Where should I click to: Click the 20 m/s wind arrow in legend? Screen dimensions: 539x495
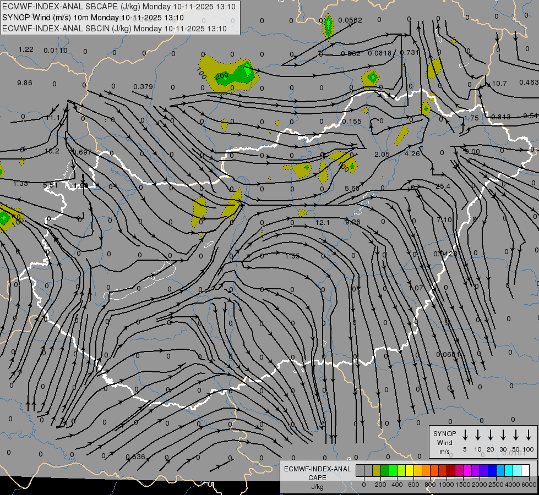click(491, 435)
